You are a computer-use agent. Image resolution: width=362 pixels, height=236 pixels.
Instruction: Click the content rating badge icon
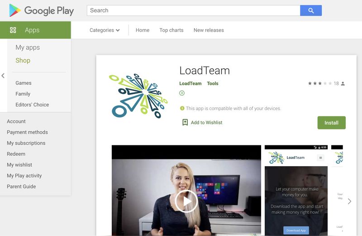(182, 93)
